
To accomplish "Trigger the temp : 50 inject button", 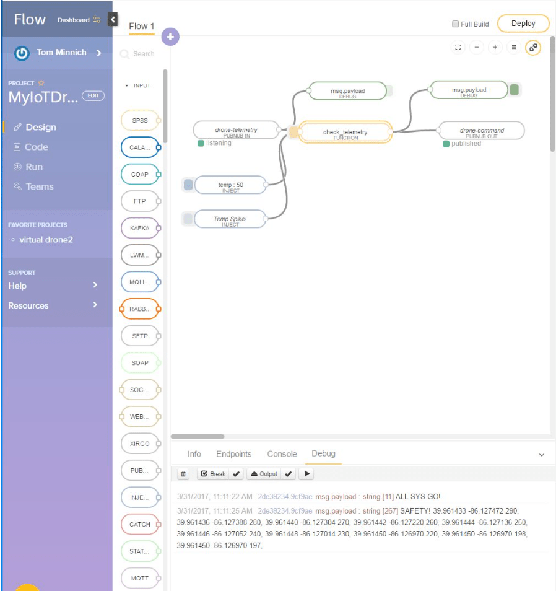I will 188,185.
